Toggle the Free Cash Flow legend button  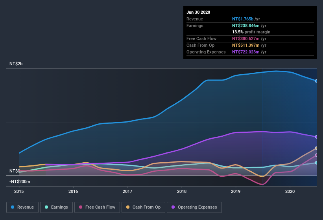(x=98, y=207)
